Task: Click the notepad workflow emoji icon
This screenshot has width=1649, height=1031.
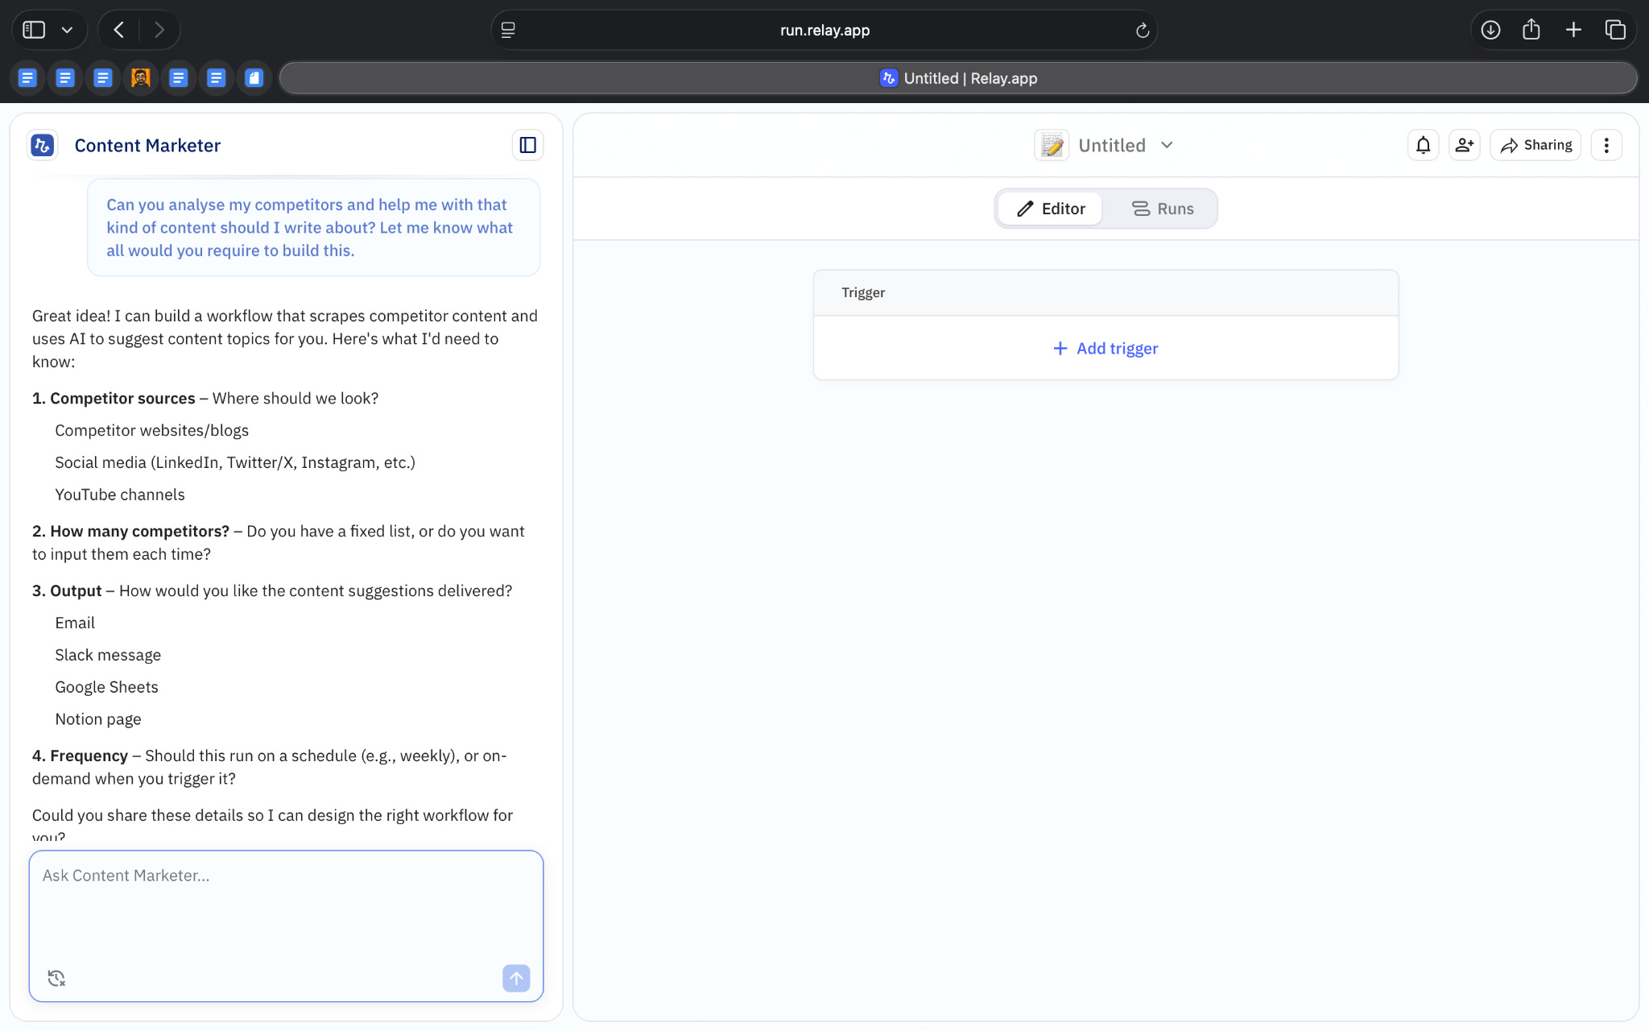Action: (1052, 145)
